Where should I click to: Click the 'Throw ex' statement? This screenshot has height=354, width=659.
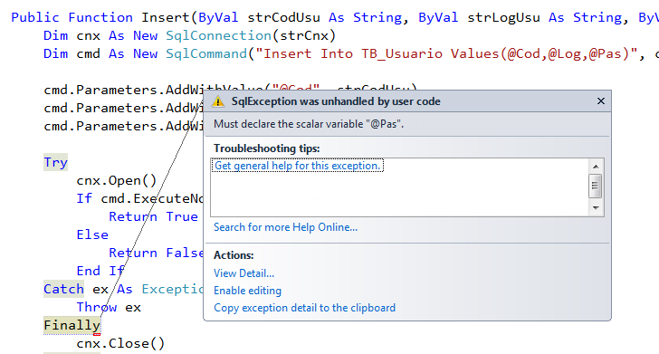click(x=109, y=307)
